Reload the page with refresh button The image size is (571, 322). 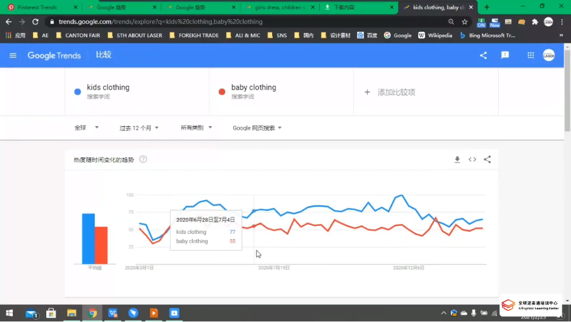click(35, 21)
